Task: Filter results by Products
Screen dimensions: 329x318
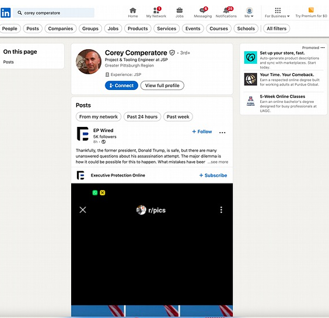Action: pyautogui.click(x=138, y=29)
